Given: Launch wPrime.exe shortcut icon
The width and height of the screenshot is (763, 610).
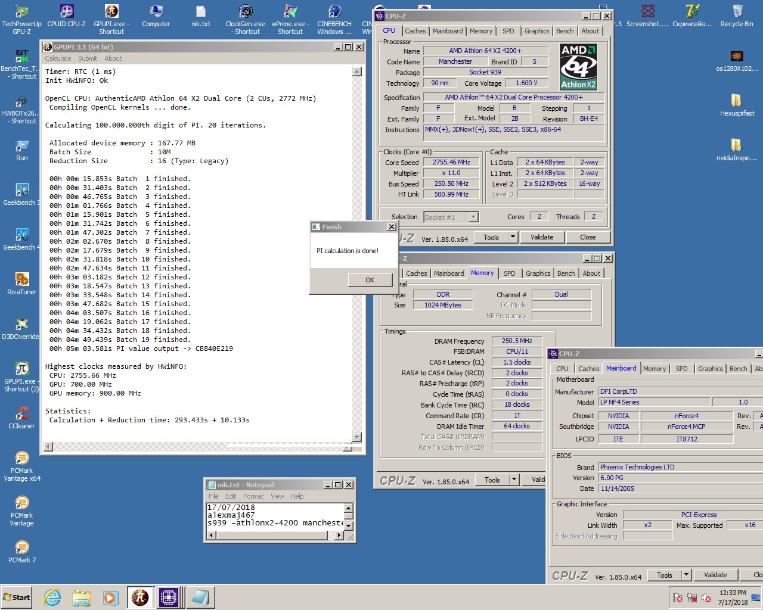Looking at the screenshot, I should click(290, 18).
